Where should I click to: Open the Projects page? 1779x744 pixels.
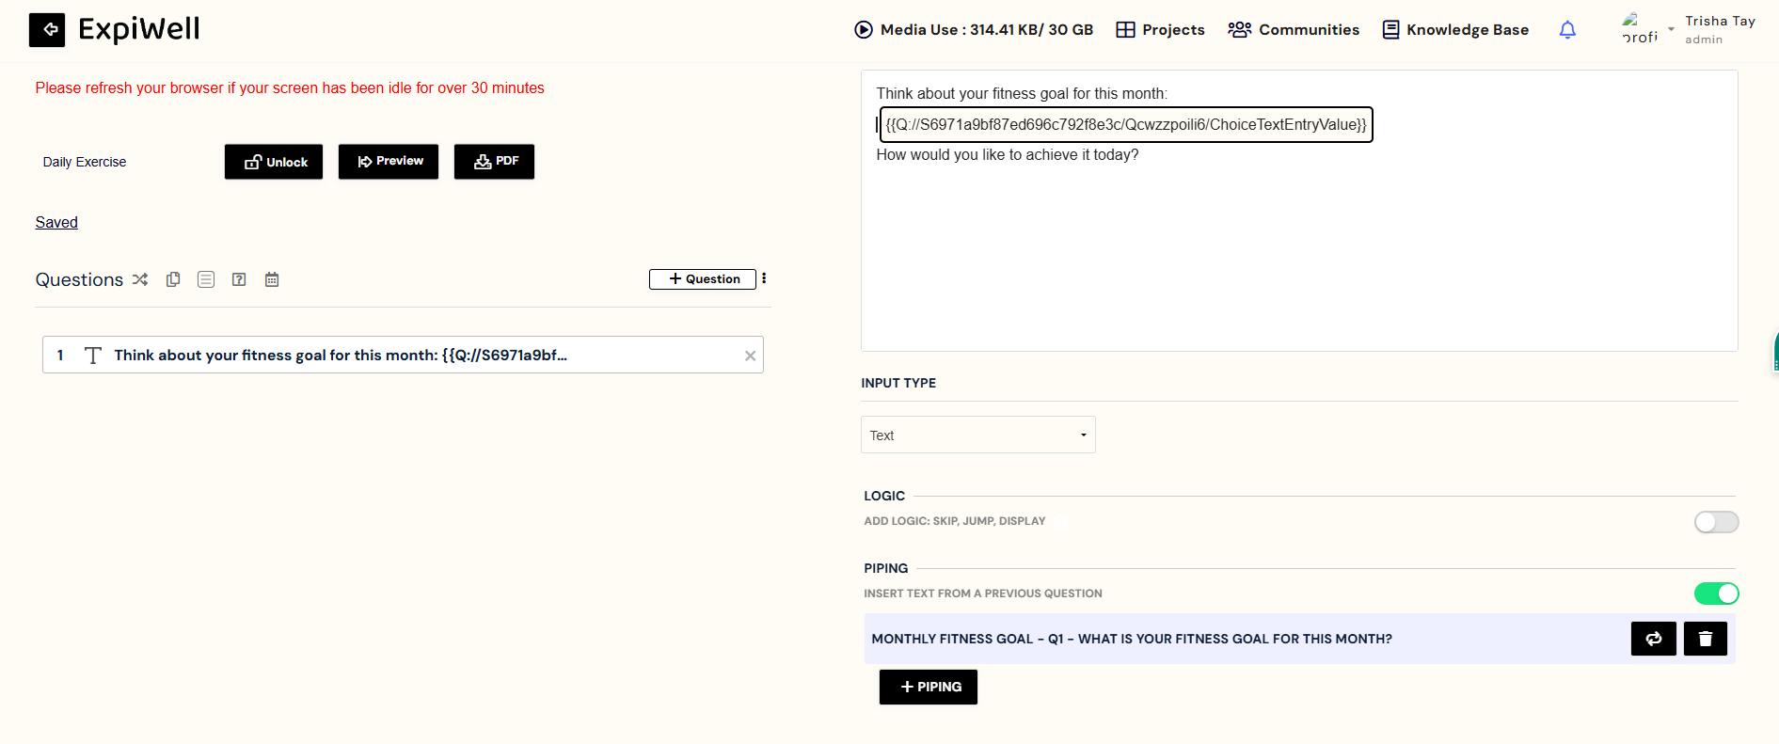(1160, 29)
